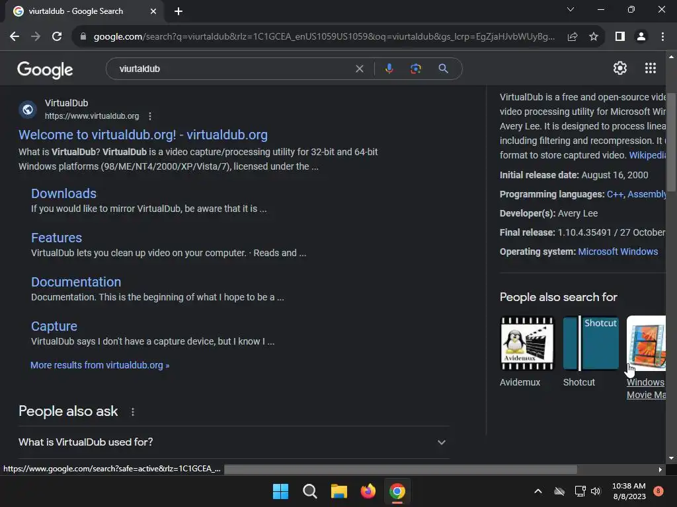Open tab search dropdown arrow
This screenshot has width=677, height=507.
click(x=571, y=9)
